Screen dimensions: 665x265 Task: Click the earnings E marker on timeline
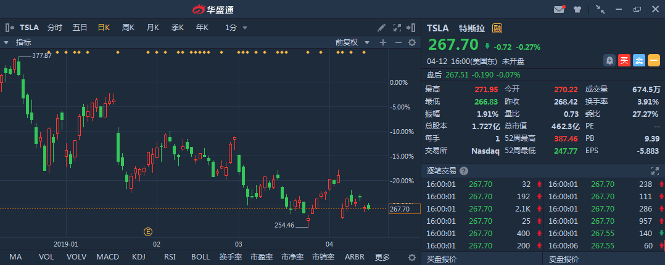(x=147, y=231)
